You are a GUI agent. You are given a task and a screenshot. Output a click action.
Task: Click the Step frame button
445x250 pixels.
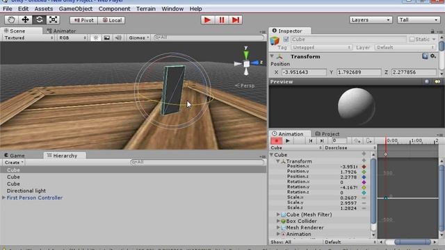click(x=236, y=20)
